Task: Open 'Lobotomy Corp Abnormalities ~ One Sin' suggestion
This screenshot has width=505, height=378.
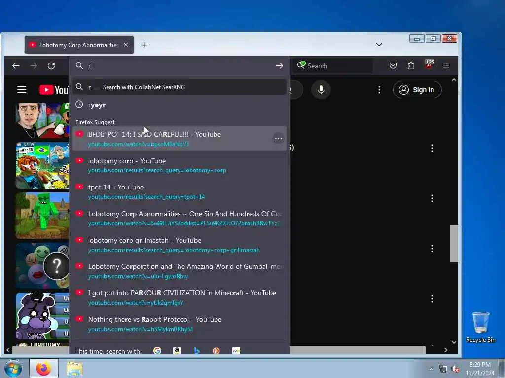Action: (180, 218)
